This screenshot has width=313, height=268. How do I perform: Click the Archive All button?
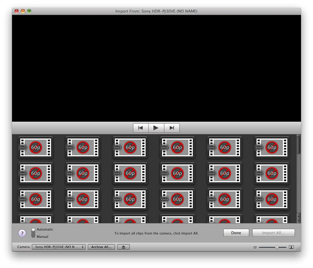[101, 247]
